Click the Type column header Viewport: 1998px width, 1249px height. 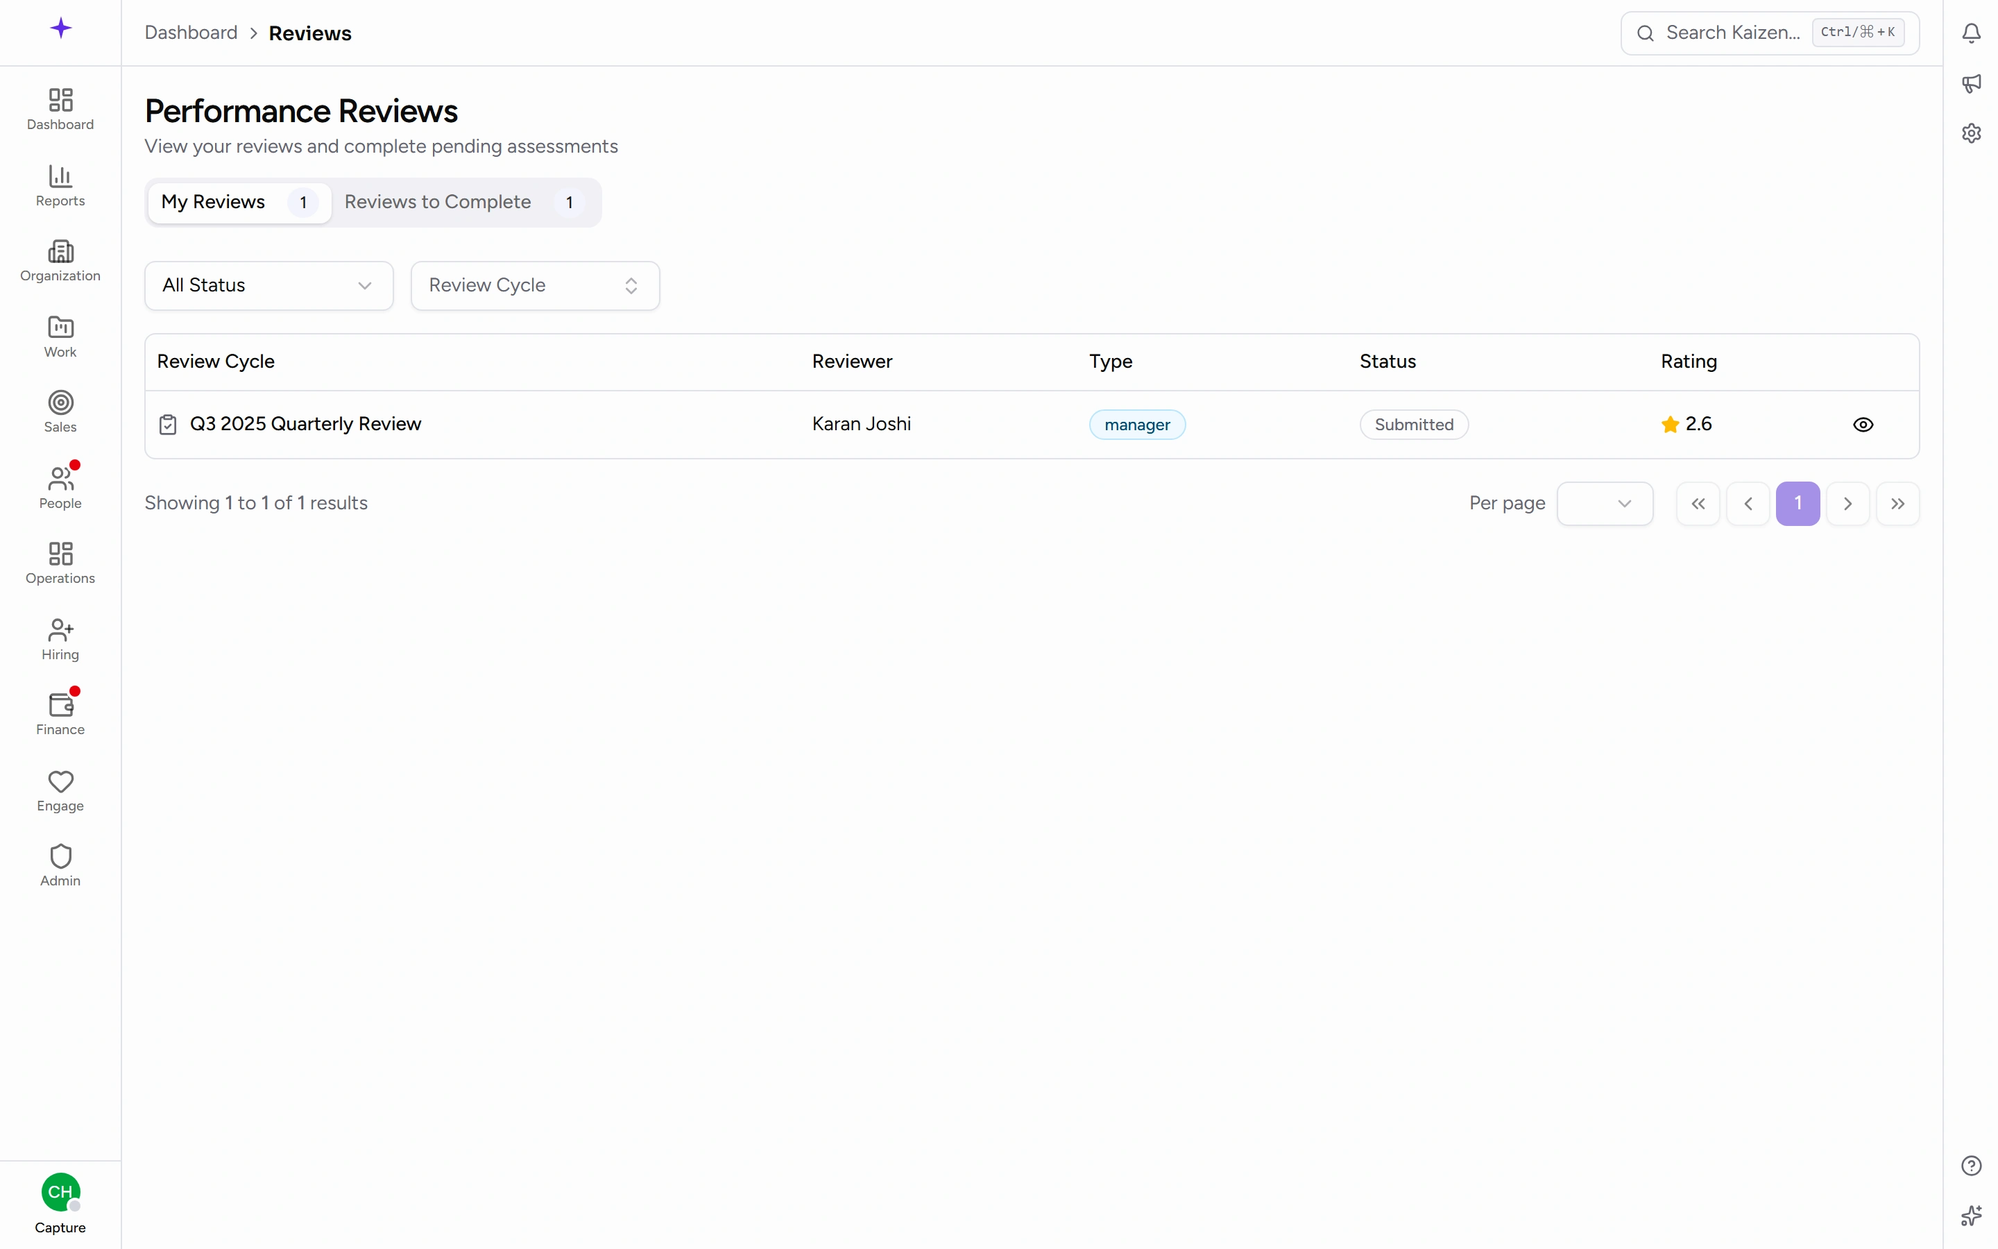[1111, 362]
